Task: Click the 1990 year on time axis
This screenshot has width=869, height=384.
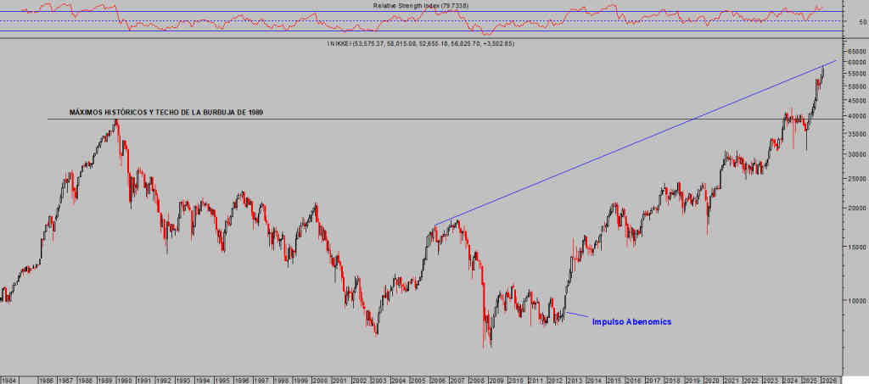Action: click(123, 378)
